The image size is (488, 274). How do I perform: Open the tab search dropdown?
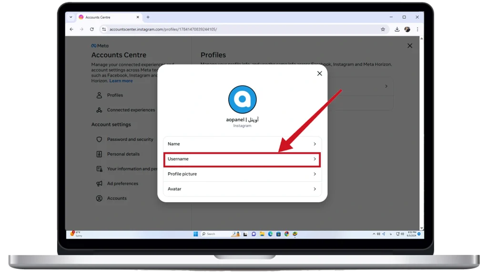pyautogui.click(x=71, y=17)
